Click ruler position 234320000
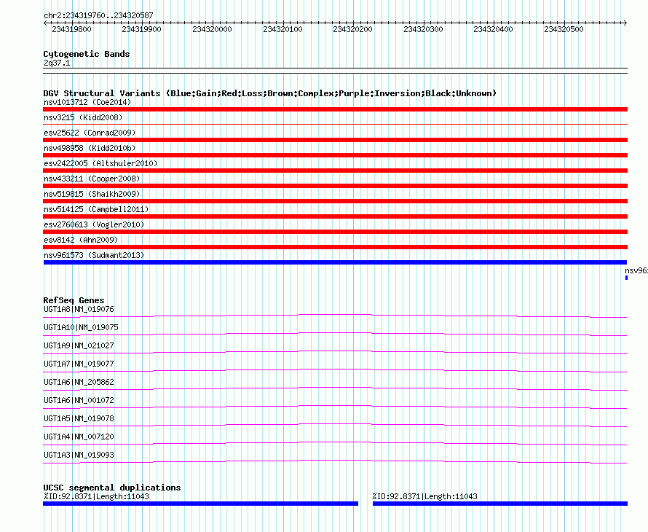This screenshot has height=532, width=648. 212,29
